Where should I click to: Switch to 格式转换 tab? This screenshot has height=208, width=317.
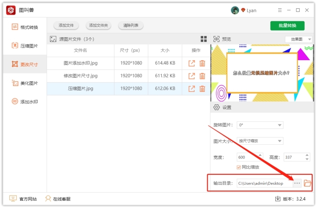(x=25, y=27)
